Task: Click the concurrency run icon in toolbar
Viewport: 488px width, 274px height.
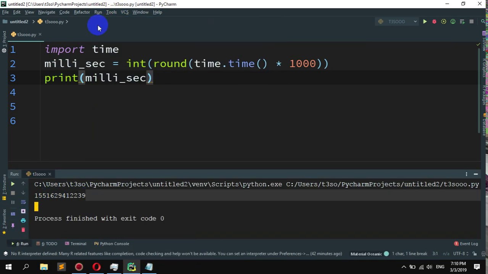Action: 462,22
